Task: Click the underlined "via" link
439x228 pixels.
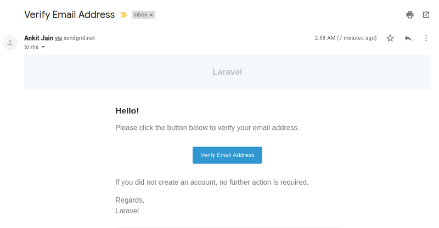Action: point(58,38)
